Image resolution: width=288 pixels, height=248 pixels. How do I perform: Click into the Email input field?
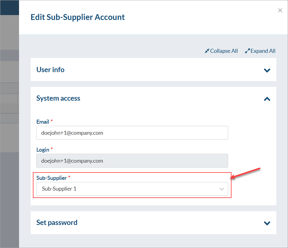132,133
